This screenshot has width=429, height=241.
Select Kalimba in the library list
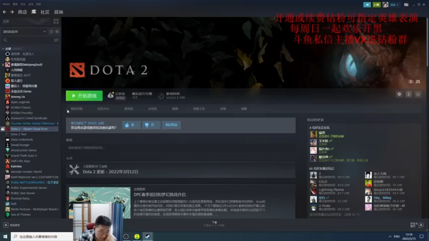(16, 167)
